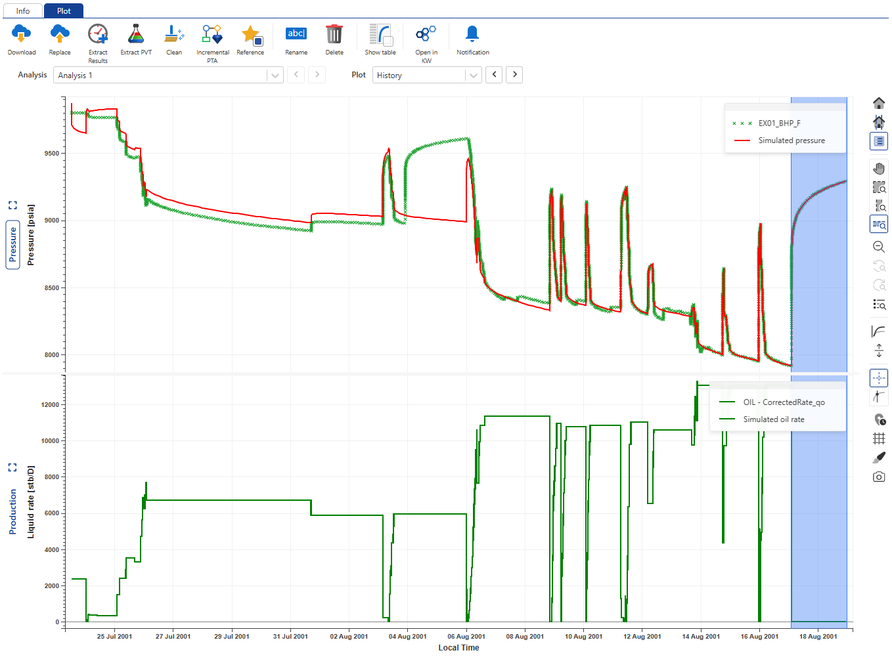Click the Delete trash icon
The height and width of the screenshot is (659, 892).
(x=334, y=34)
